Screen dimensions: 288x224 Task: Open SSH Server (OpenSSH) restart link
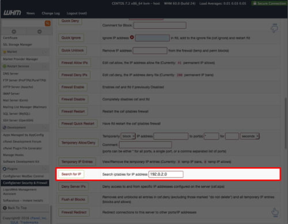[x=18, y=121]
